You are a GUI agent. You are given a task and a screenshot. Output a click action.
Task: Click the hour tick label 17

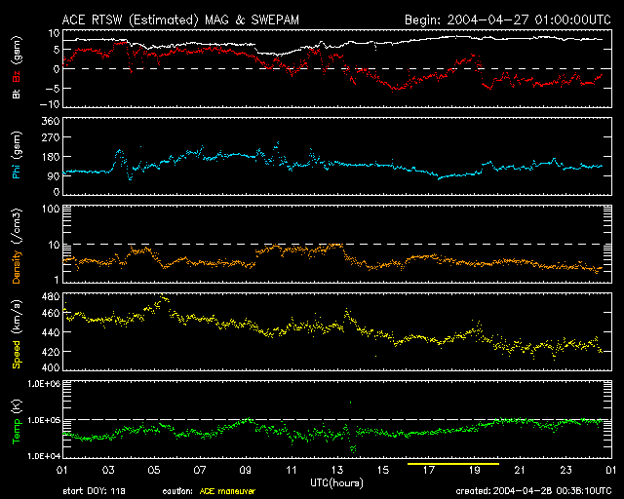[429, 471]
